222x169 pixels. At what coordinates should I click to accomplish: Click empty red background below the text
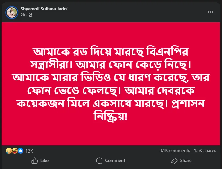point(111,135)
